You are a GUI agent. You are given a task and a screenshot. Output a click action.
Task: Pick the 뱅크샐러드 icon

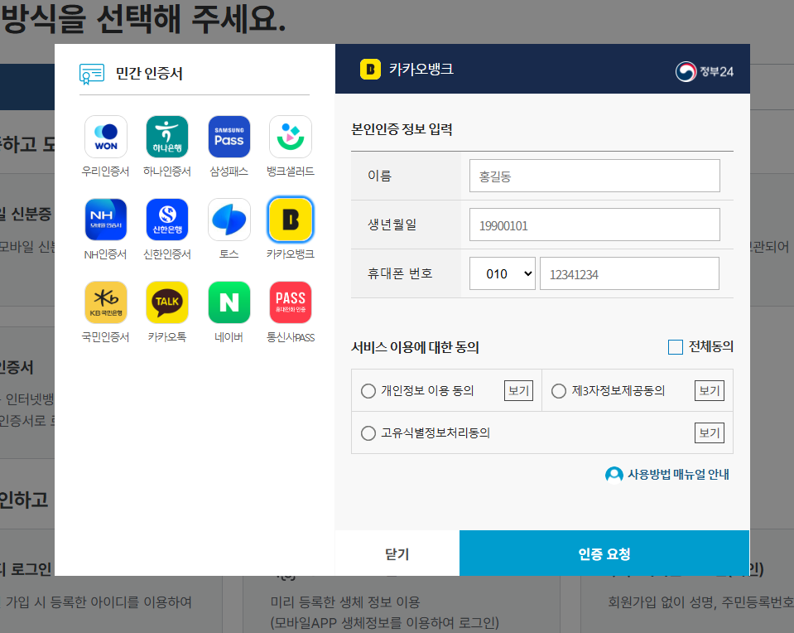[x=291, y=137]
